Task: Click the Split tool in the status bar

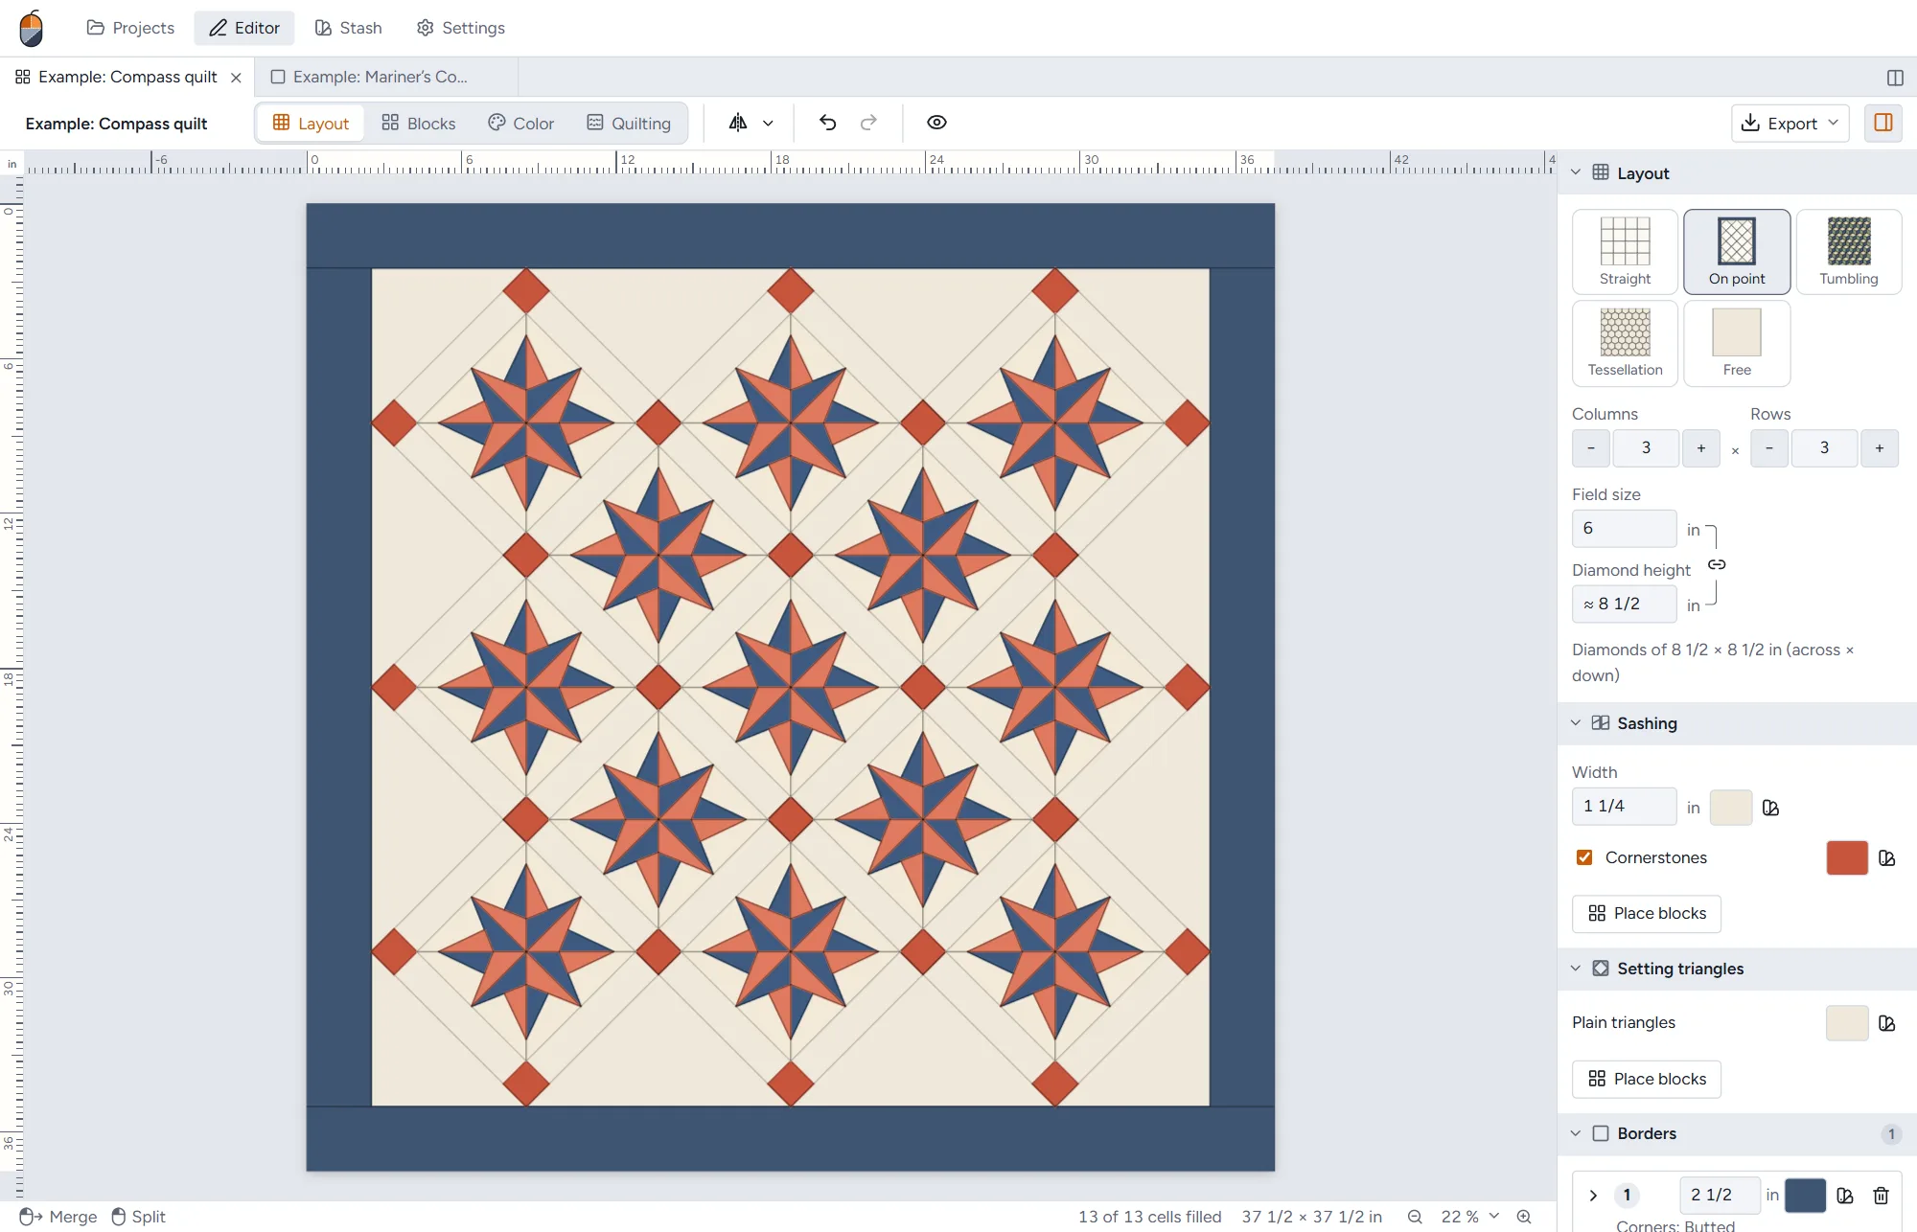Action: click(139, 1217)
